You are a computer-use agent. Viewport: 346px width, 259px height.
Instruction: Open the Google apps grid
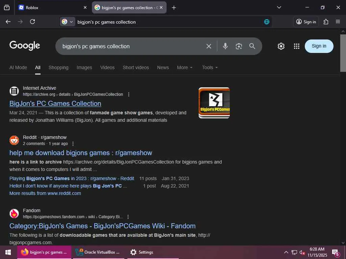(297, 46)
